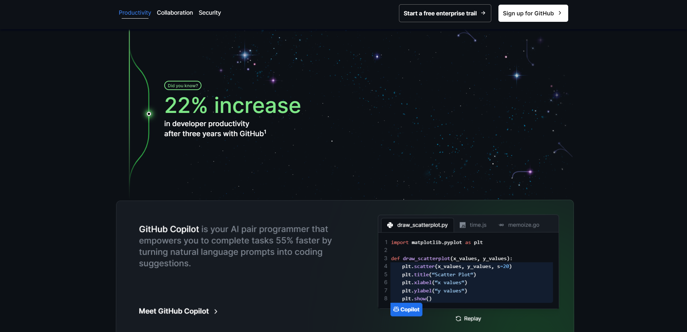687x332 pixels.
Task: Click the chevron in Sign up for GitHub
Action: 560,13
